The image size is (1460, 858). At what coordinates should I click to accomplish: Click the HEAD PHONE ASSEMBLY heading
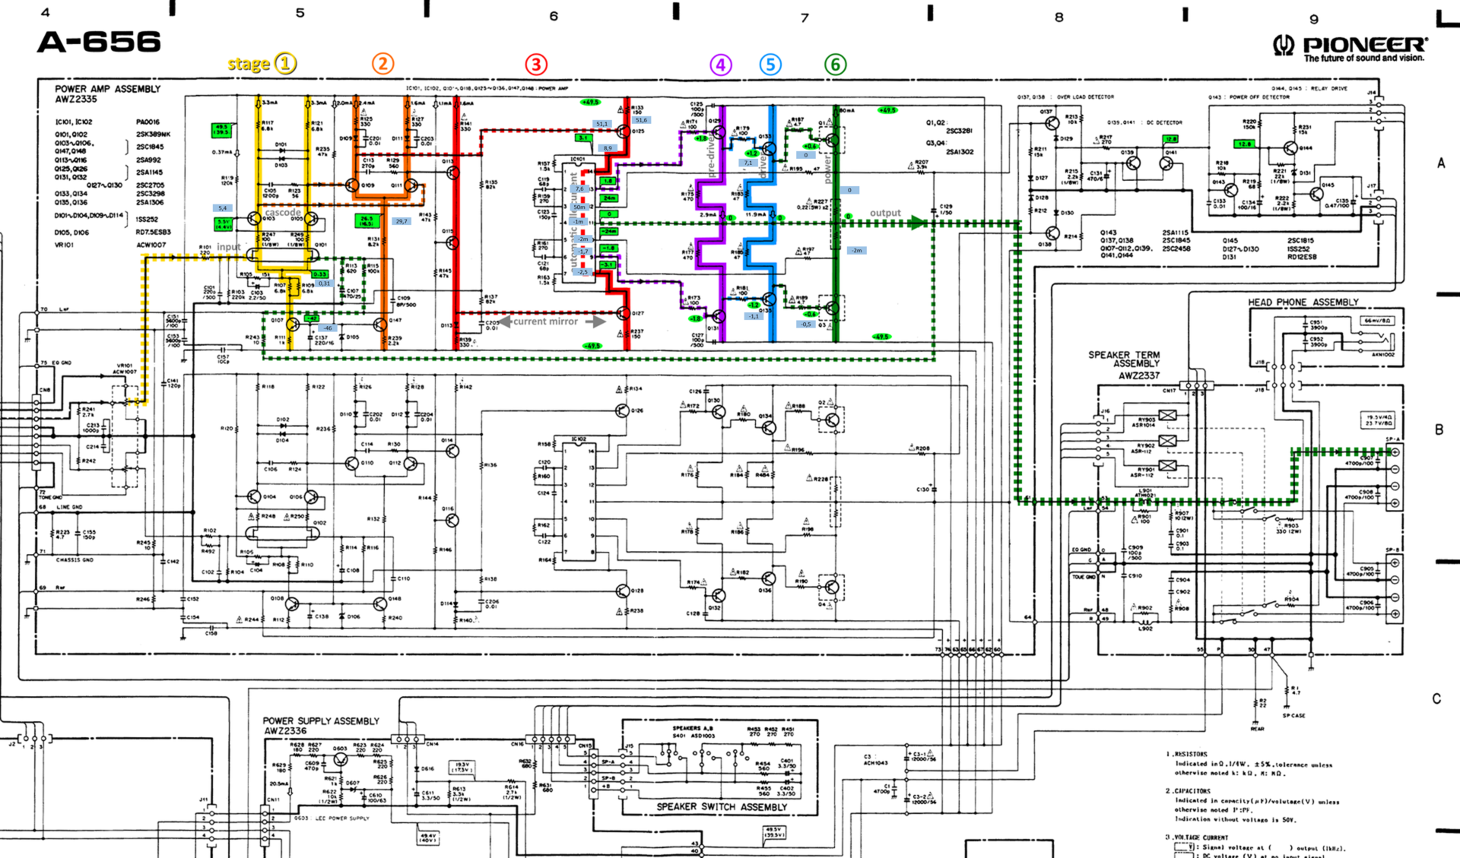pos(1303,302)
